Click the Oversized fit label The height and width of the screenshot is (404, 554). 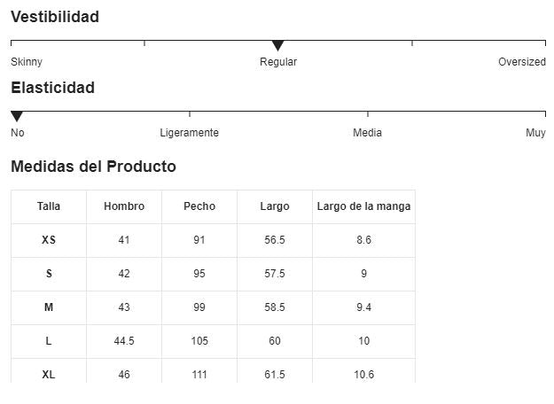click(x=521, y=62)
